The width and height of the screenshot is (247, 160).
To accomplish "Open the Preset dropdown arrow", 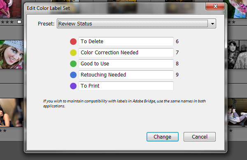I will [x=212, y=24].
